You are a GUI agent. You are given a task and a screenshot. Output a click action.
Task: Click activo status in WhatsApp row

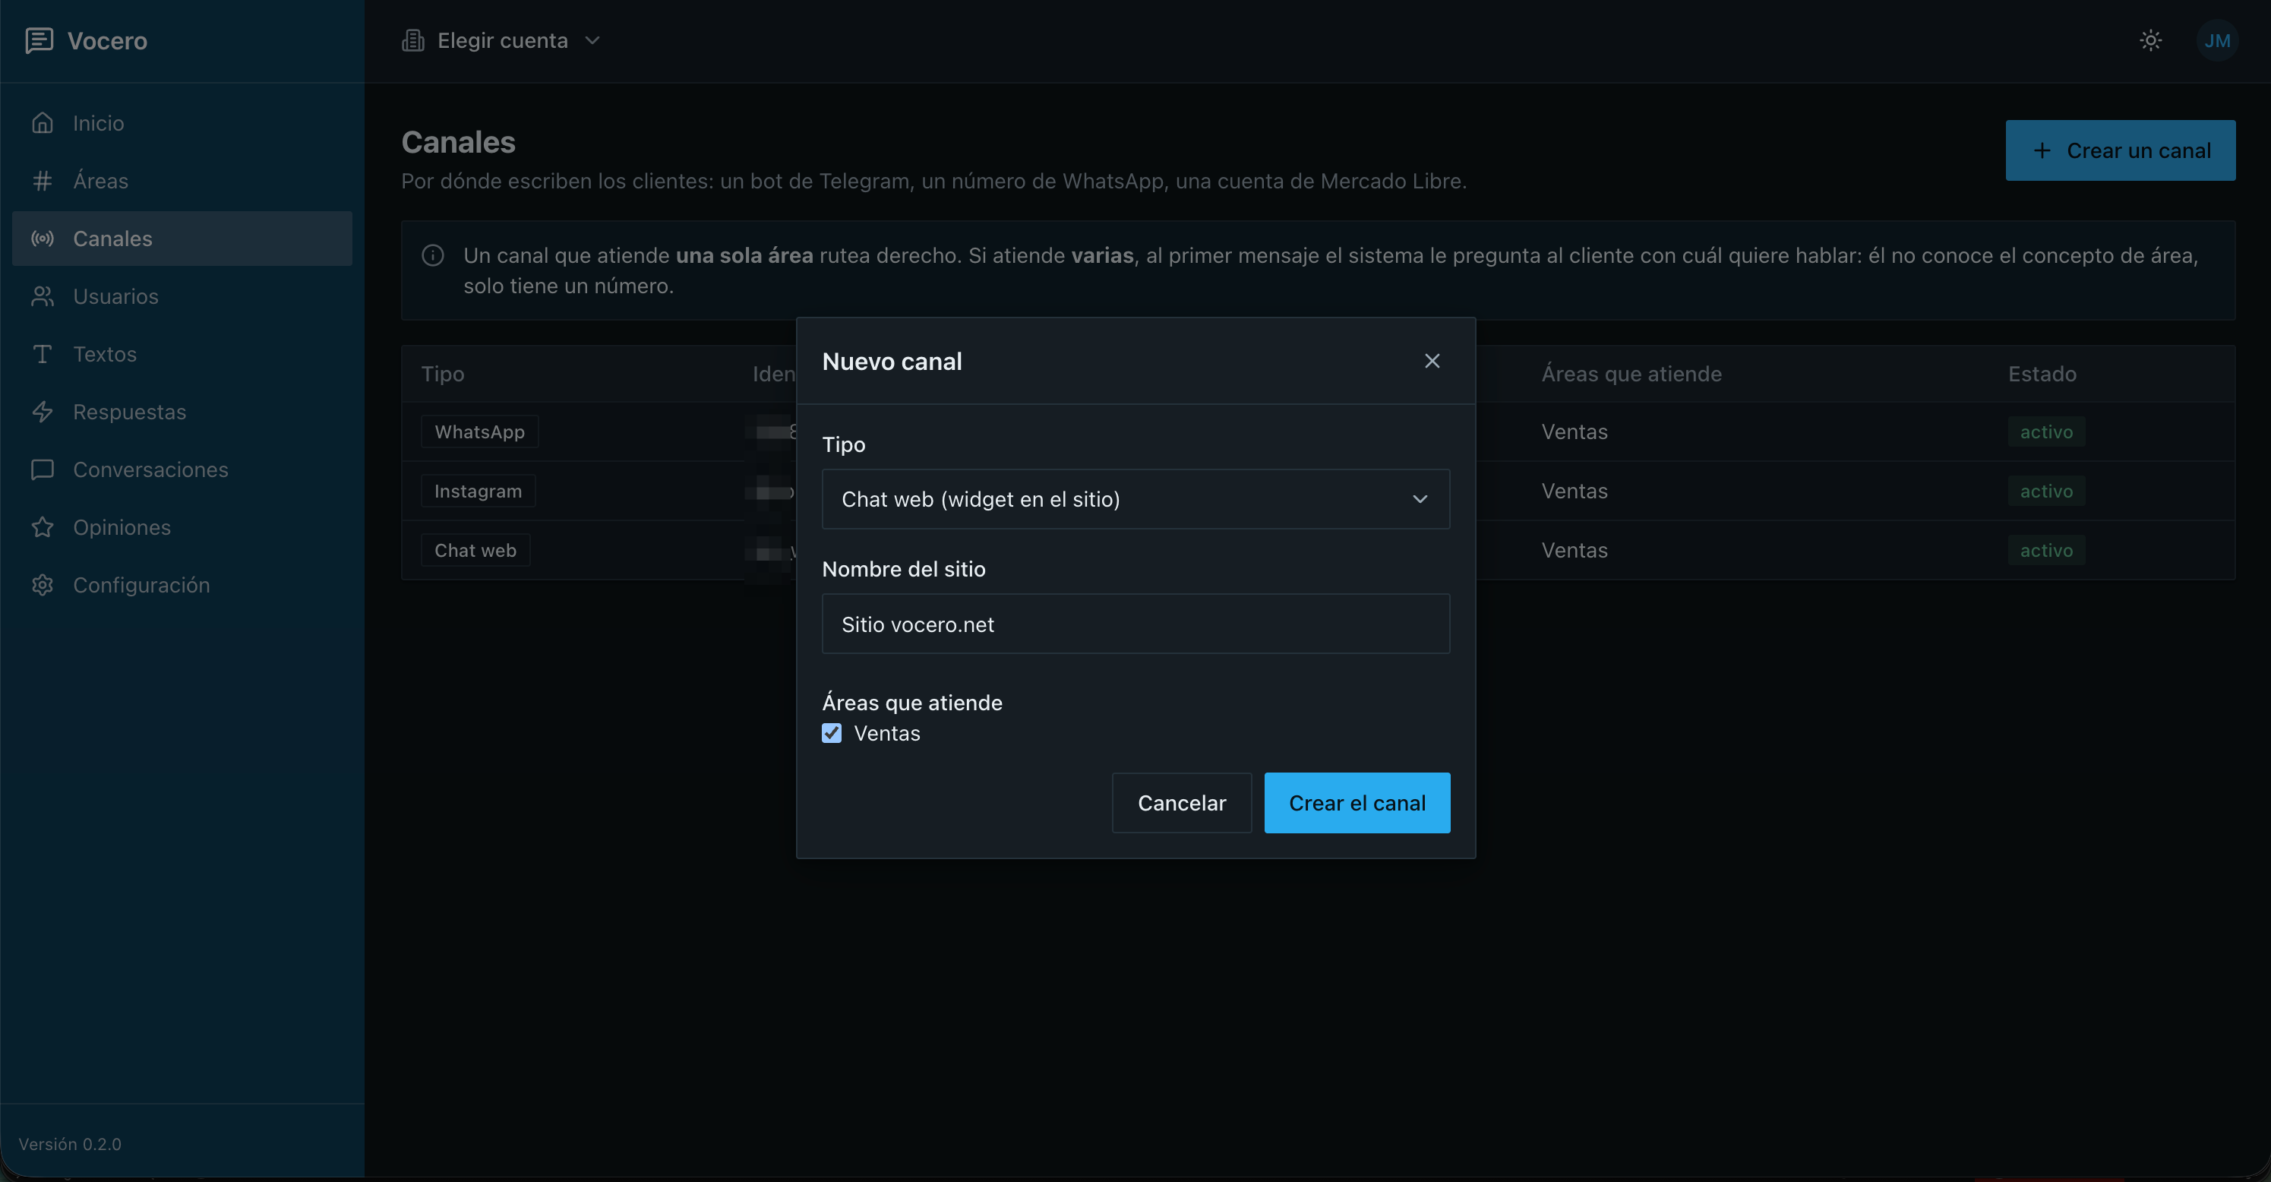(2046, 432)
